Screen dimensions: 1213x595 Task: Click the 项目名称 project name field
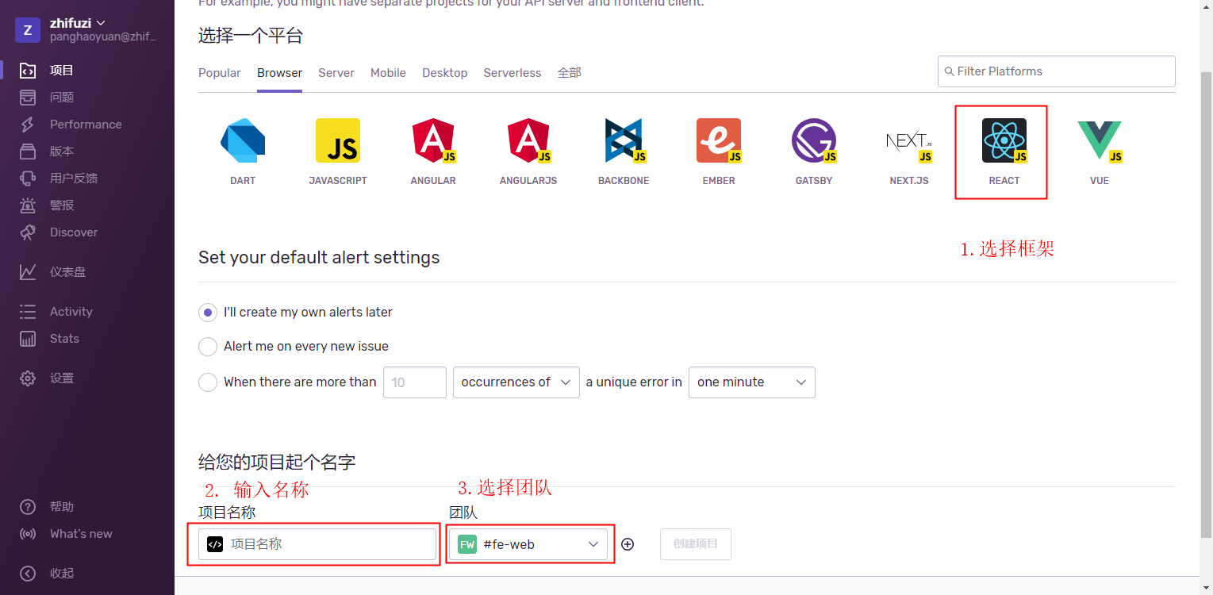[317, 544]
